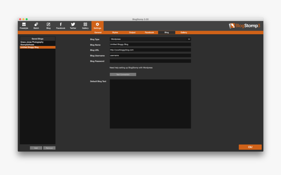
Task: Click the Blog Name input field
Action: tap(150, 45)
